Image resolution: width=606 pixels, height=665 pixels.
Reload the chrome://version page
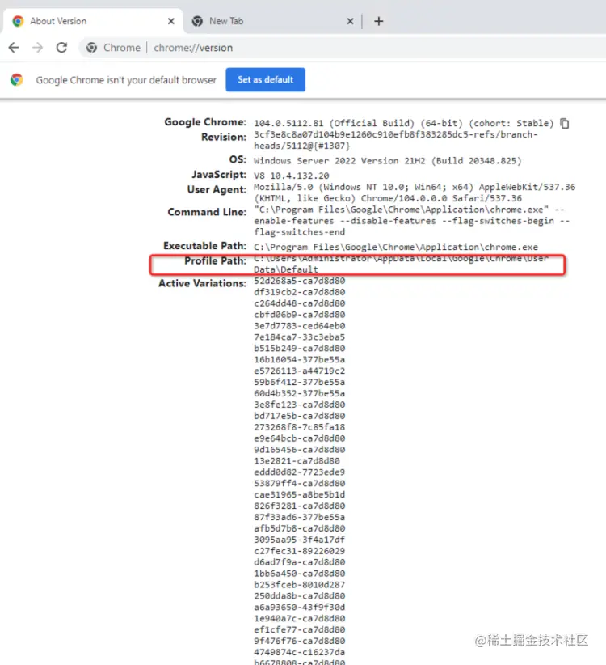(62, 48)
